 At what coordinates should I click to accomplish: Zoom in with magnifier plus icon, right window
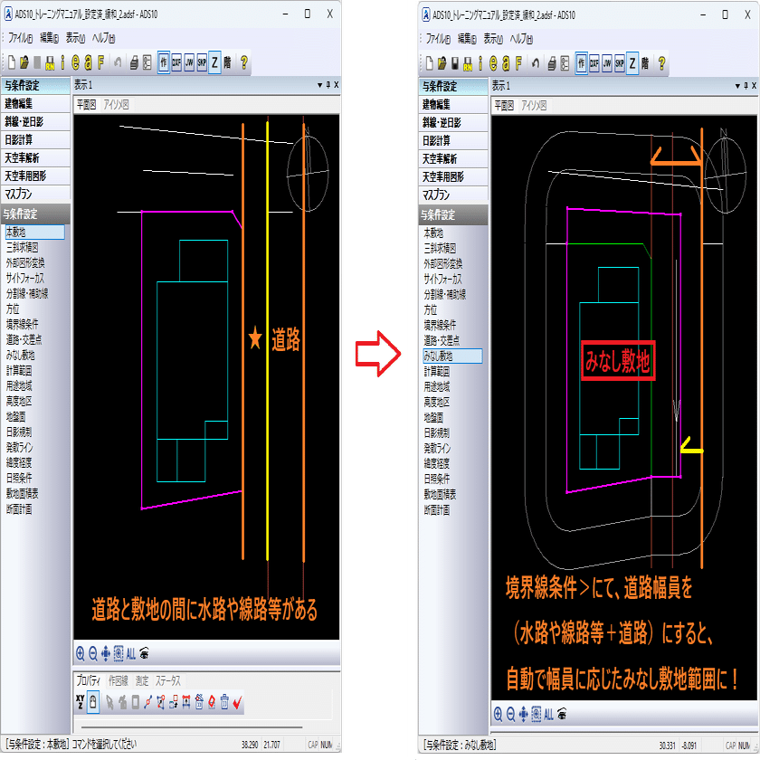(498, 714)
